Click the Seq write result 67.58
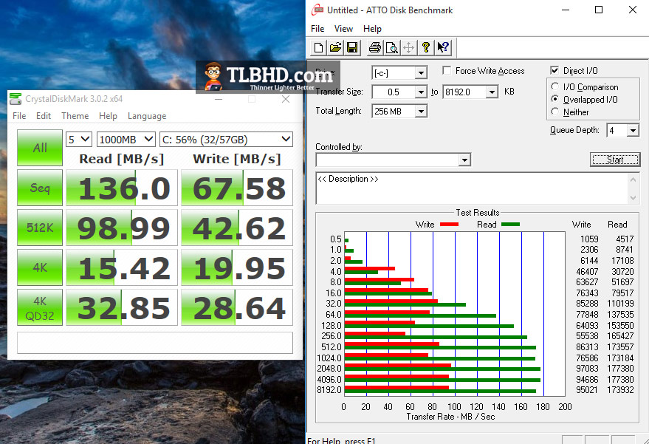Image resolution: width=649 pixels, height=444 pixels. tap(237, 188)
